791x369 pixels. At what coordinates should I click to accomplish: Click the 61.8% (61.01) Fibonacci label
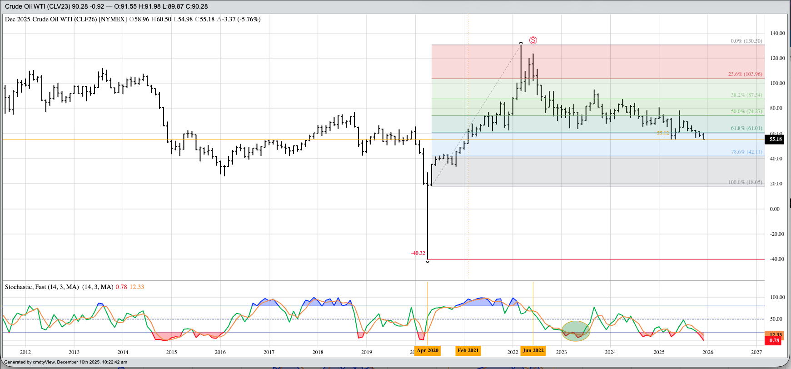[746, 129]
